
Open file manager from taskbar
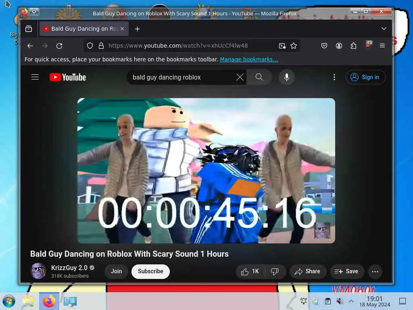coord(28,301)
